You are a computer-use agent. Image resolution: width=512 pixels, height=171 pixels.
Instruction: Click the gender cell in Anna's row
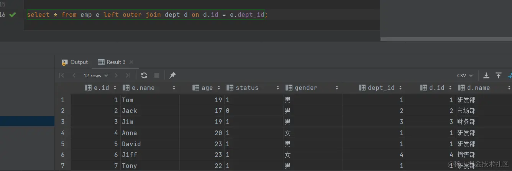coord(313,133)
